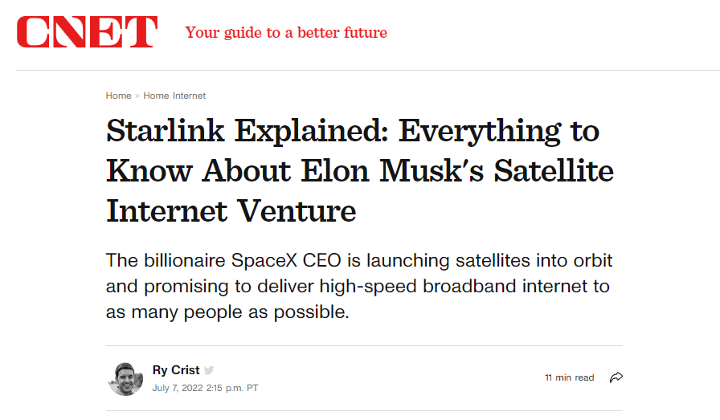
Task: Click 'Internet Venture' in the headline
Action: 231,211
